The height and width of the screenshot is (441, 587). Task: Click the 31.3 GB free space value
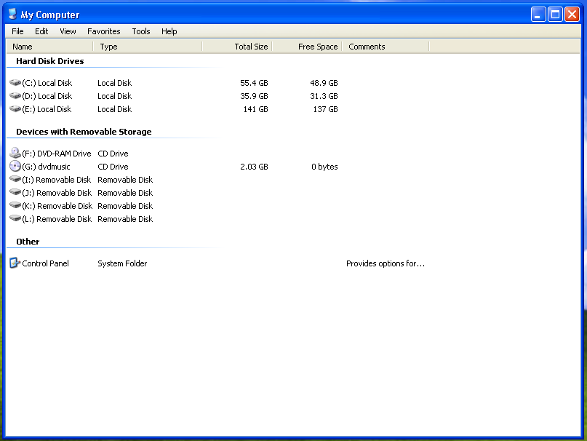point(324,96)
